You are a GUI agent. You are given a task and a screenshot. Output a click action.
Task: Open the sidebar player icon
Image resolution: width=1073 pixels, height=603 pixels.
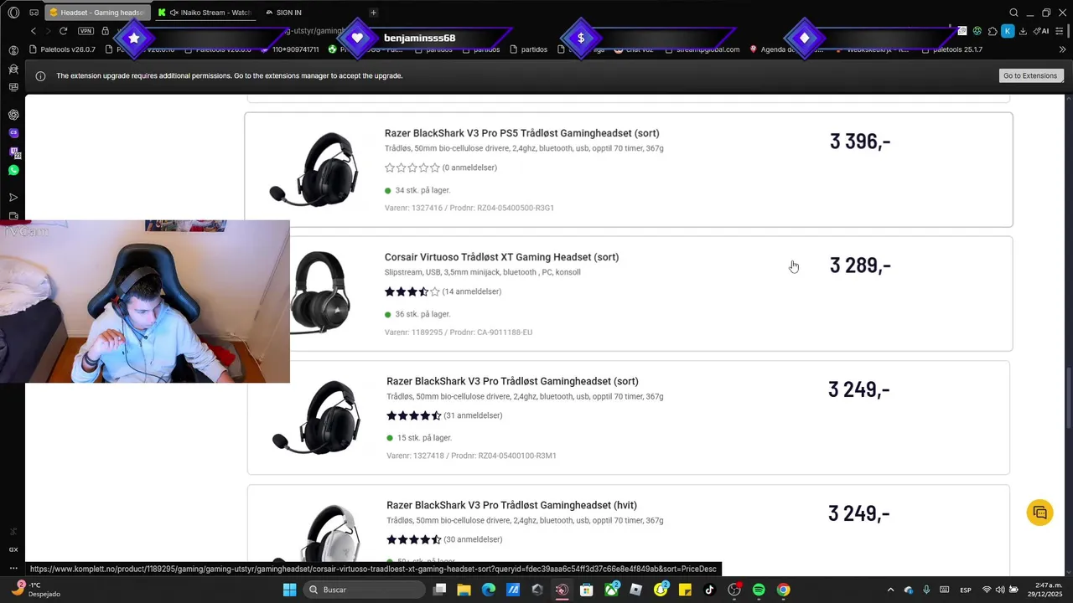(13, 198)
